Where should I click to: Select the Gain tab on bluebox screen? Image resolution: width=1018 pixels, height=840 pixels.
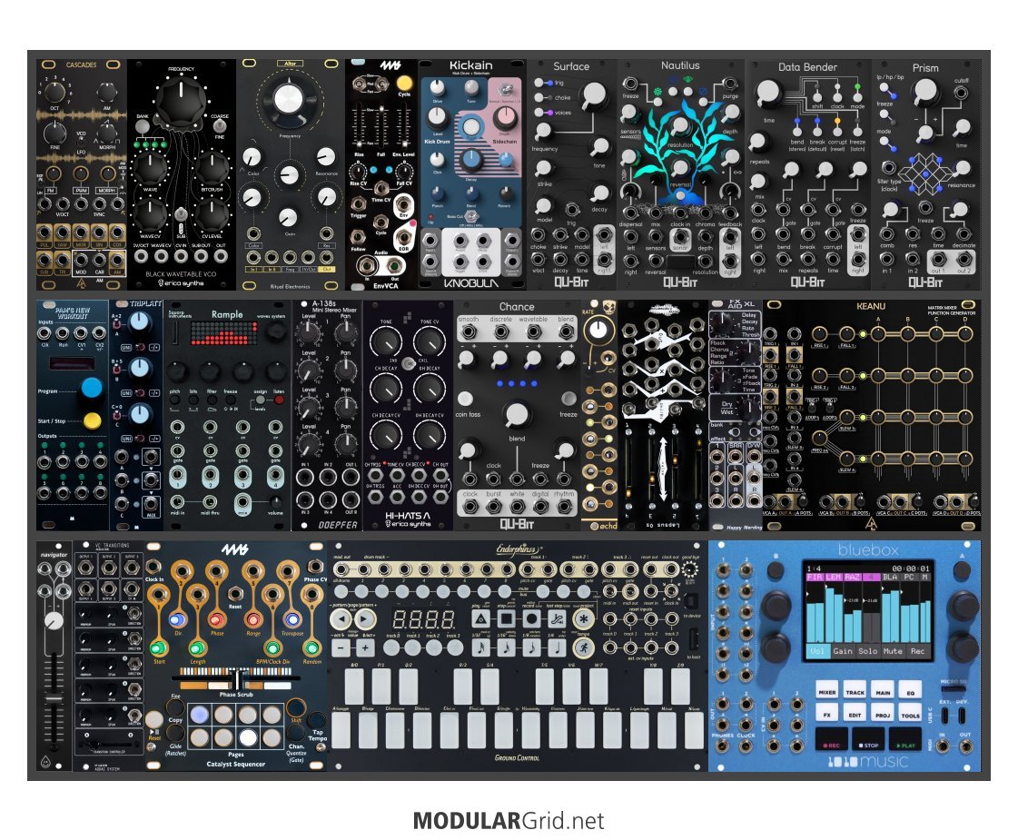[x=843, y=651]
